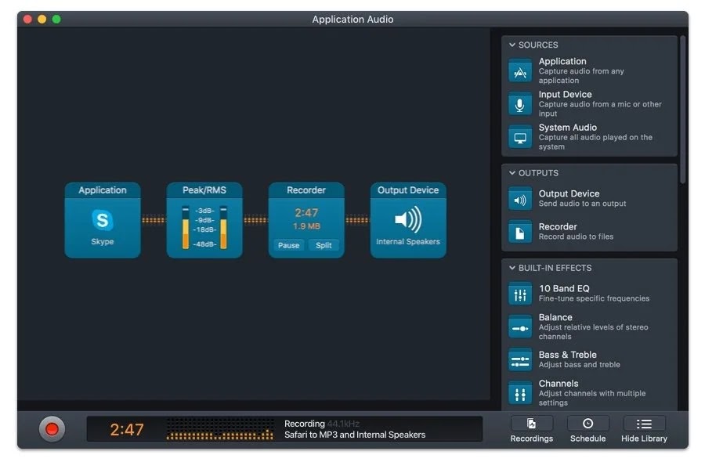This screenshot has height=462, width=705.
Task: Collapse the Sources section
Action: point(512,45)
